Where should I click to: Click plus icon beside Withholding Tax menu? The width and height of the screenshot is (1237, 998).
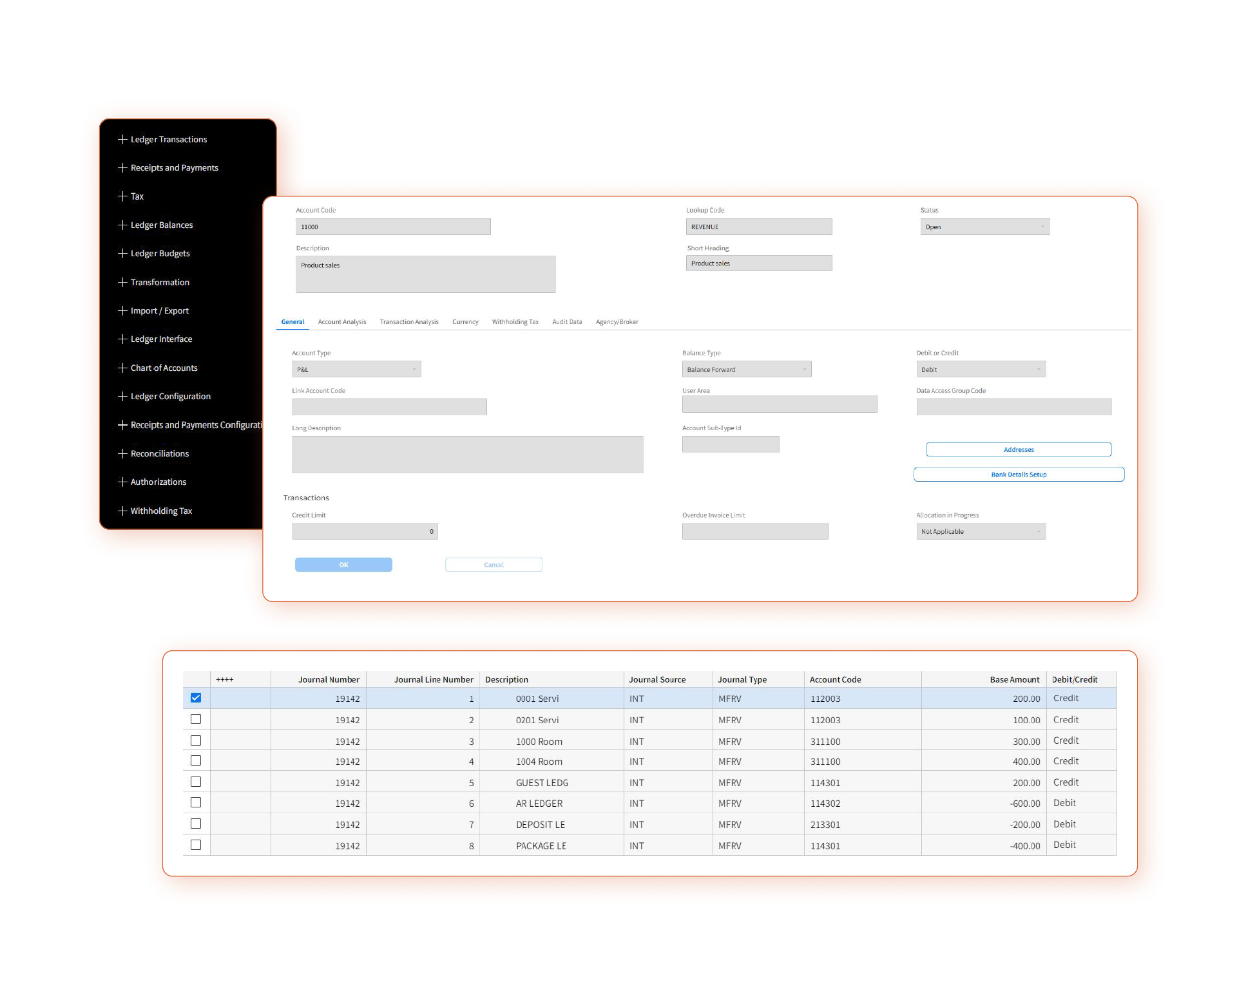click(122, 511)
